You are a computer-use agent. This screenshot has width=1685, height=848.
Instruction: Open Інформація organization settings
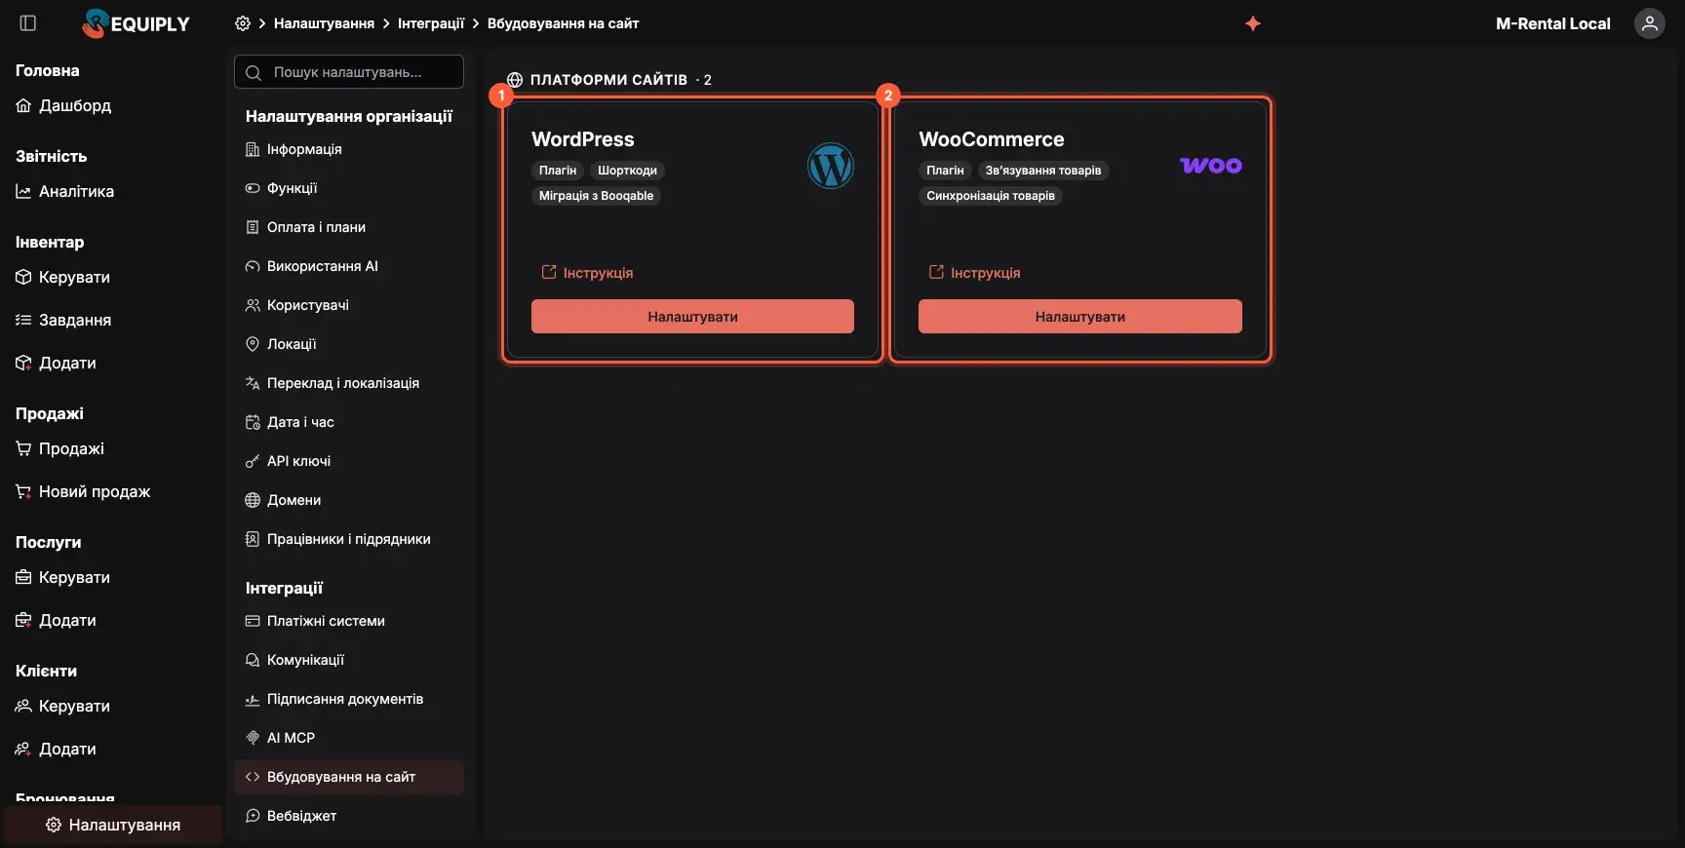pyautogui.click(x=349, y=149)
